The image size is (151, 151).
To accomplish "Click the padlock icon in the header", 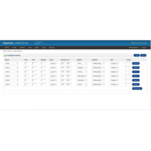I will click(x=132, y=43).
